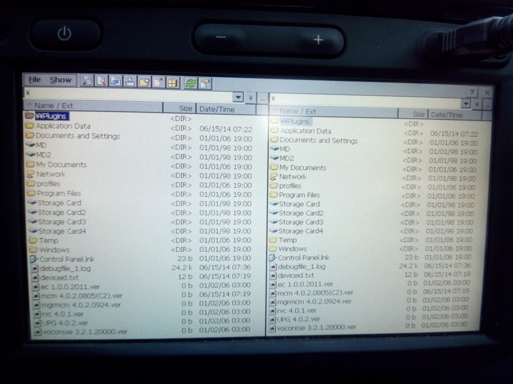Select Control Panel.lnk shortcut icon in left panel

34,259
